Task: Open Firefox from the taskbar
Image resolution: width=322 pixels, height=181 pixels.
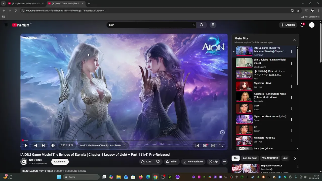Action: 140,177
